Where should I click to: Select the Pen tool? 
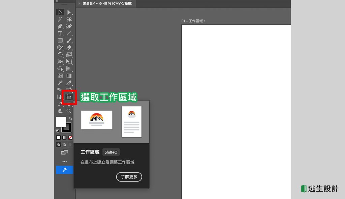click(x=60, y=26)
